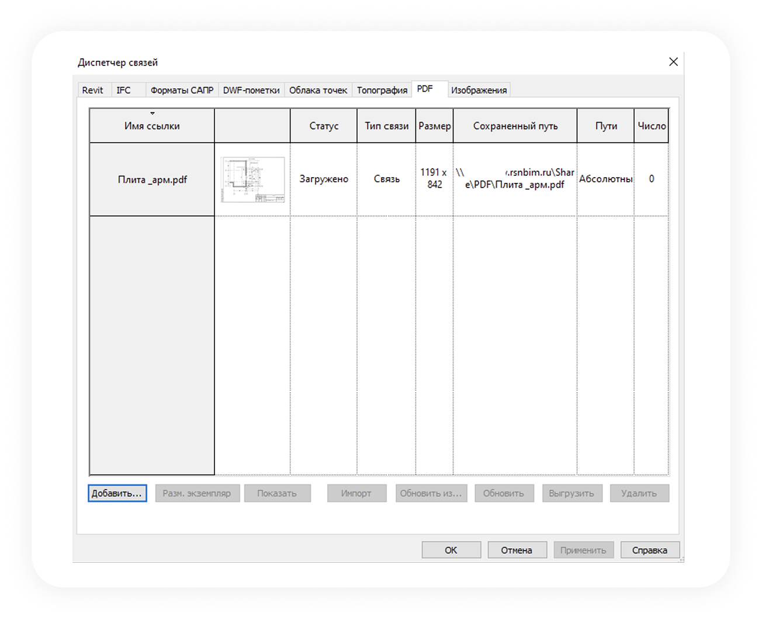This screenshot has height=620, width=762.
Task: Switch to the Revit tab
Action: tap(92, 90)
